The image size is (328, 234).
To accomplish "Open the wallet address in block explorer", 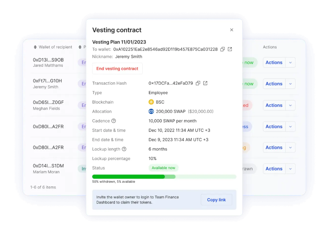I will pyautogui.click(x=230, y=49).
